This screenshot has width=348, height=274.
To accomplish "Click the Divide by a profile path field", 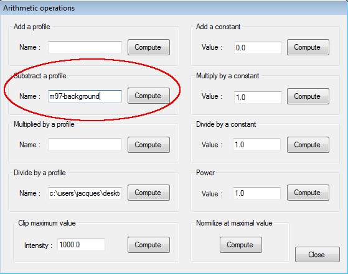I will (x=85, y=193).
